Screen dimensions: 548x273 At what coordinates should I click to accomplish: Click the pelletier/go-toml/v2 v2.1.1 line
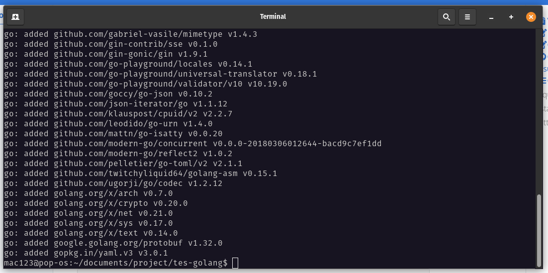click(123, 164)
